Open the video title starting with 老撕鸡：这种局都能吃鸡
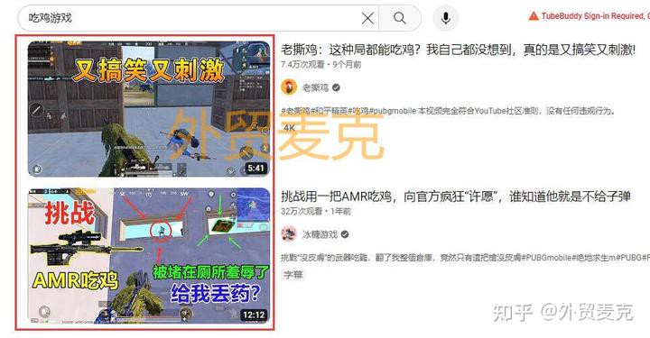This screenshot has height=338, width=650. pos(458,50)
